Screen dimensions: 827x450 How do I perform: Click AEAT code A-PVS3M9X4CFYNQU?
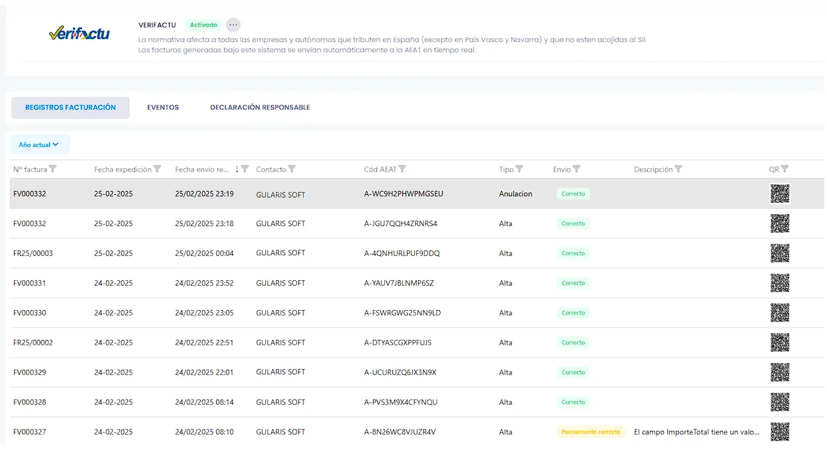click(x=401, y=402)
